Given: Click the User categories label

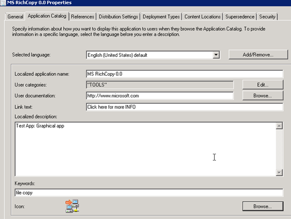Looking at the screenshot, I should (31, 85).
